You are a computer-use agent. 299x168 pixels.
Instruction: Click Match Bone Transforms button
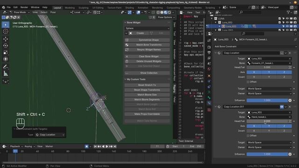[x=147, y=45]
